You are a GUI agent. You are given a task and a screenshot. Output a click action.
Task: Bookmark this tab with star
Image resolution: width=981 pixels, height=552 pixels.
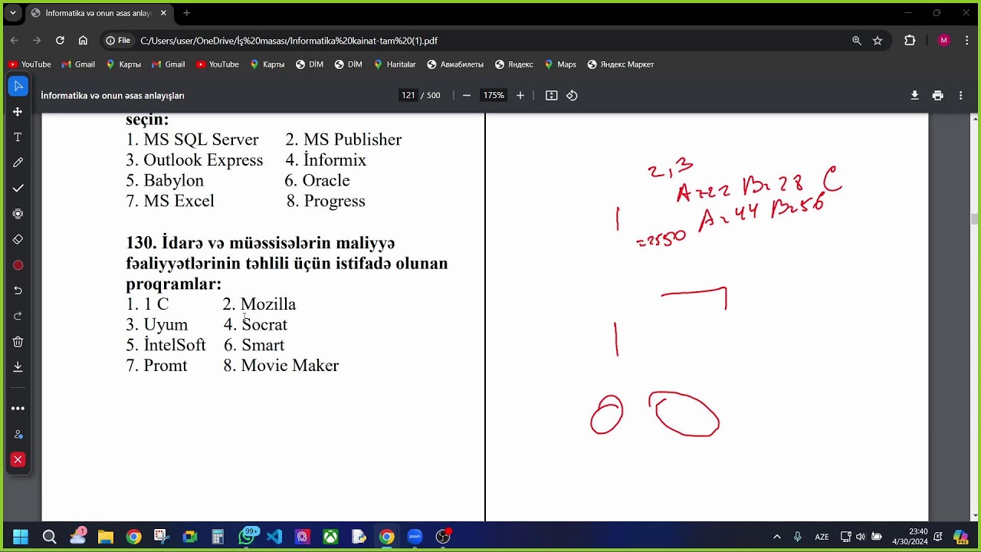[x=878, y=41]
